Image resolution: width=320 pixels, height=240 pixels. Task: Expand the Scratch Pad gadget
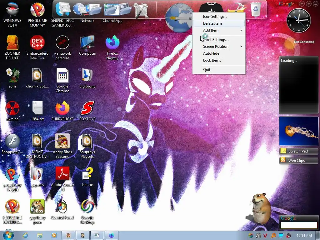(298, 151)
